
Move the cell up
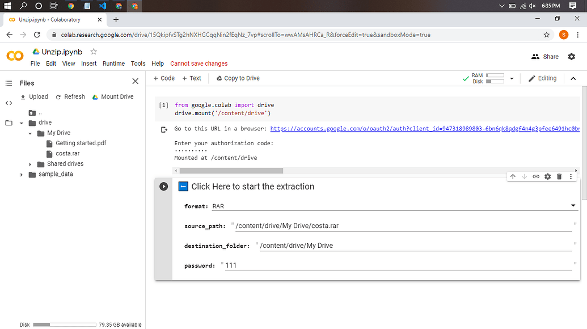click(513, 176)
